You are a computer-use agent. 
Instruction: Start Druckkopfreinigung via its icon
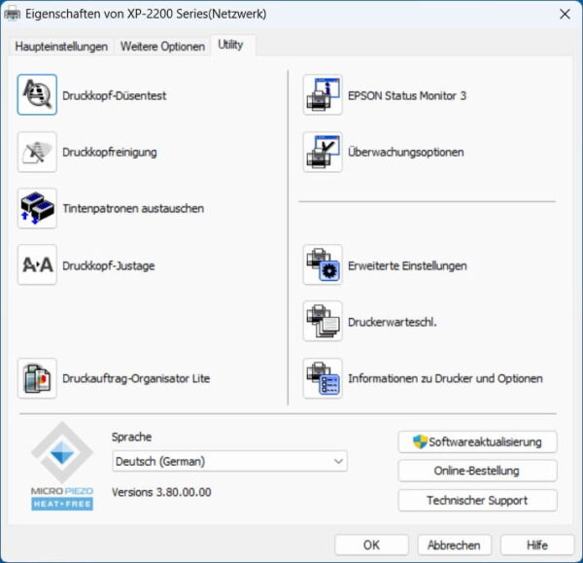(x=37, y=152)
